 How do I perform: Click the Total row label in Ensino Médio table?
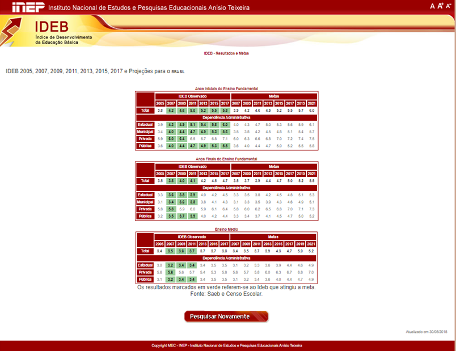click(x=145, y=251)
